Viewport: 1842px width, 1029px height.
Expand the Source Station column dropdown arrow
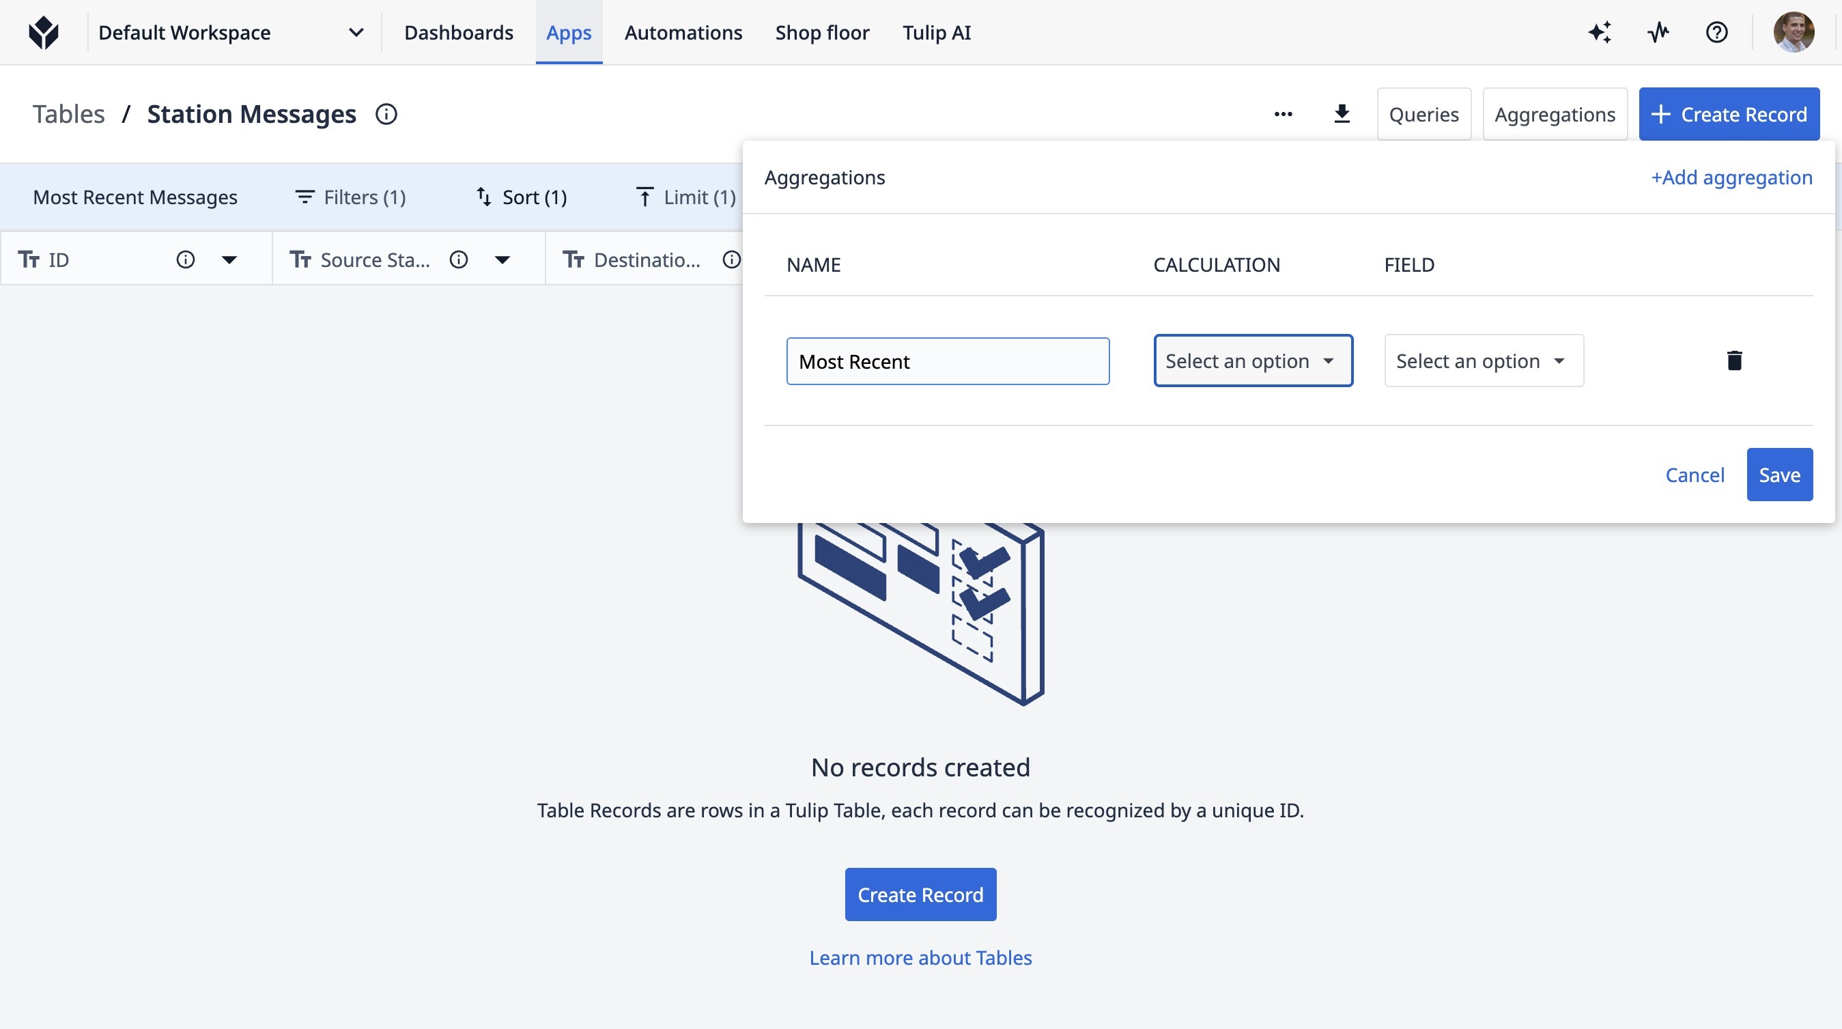coord(502,259)
